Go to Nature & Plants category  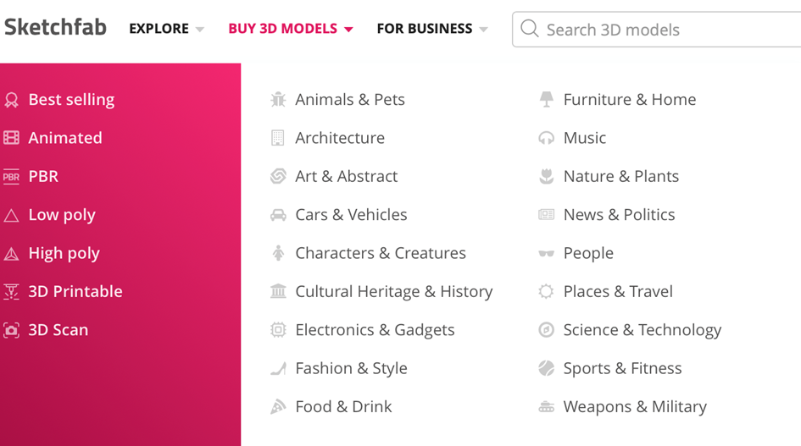point(620,176)
